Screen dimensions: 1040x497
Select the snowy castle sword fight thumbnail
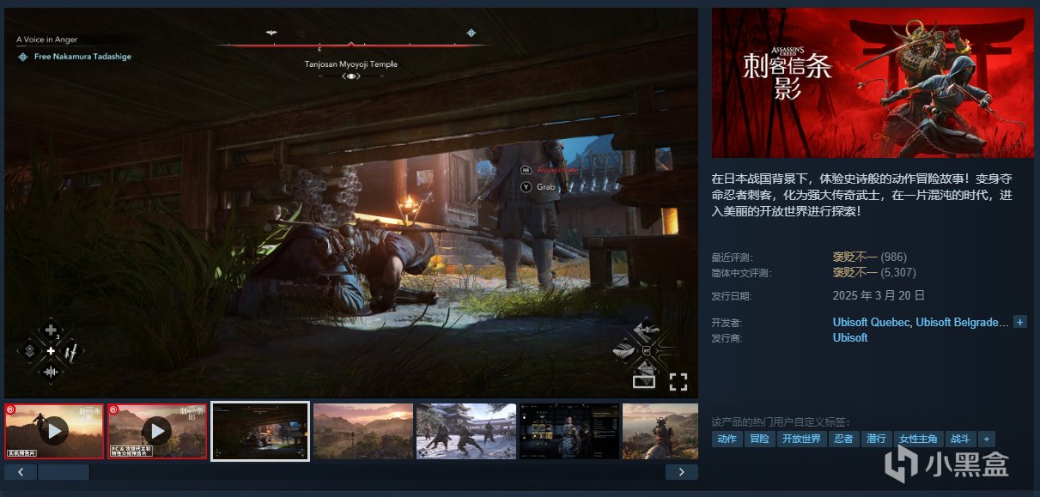[x=466, y=431]
